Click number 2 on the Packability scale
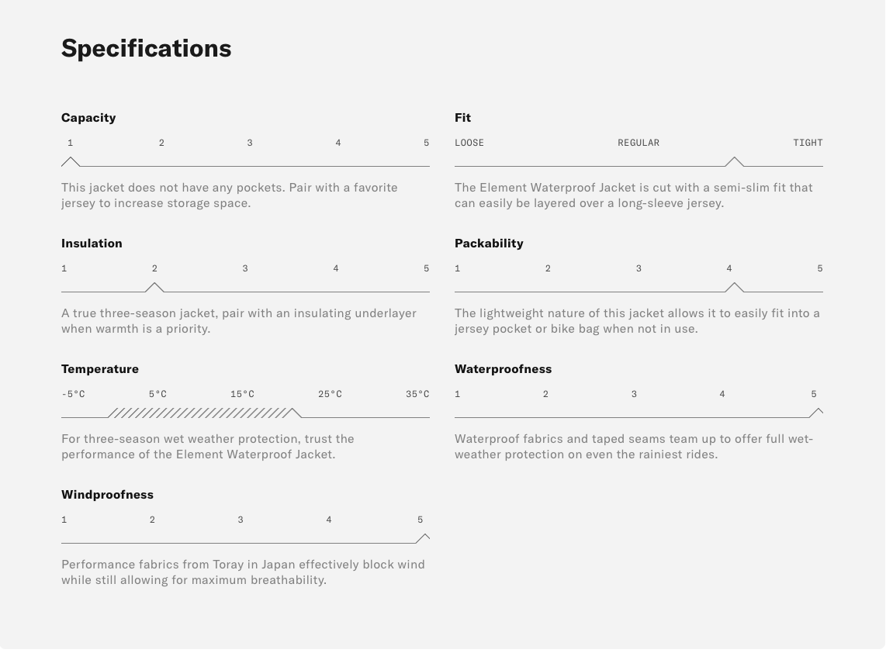This screenshot has width=886, height=653. click(x=548, y=268)
